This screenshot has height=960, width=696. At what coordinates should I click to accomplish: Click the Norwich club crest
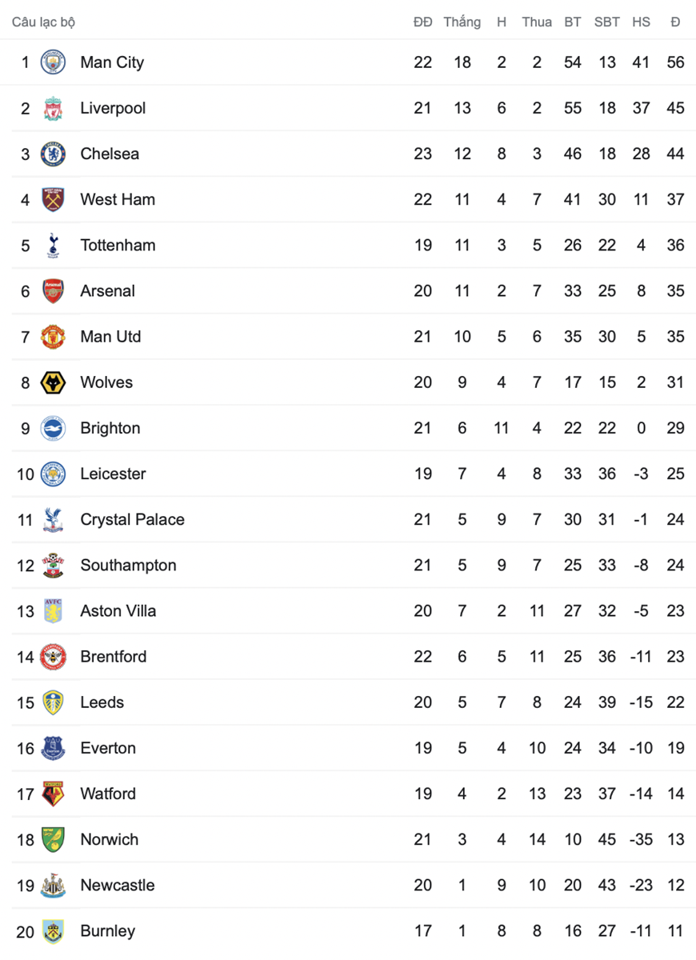[x=53, y=839]
